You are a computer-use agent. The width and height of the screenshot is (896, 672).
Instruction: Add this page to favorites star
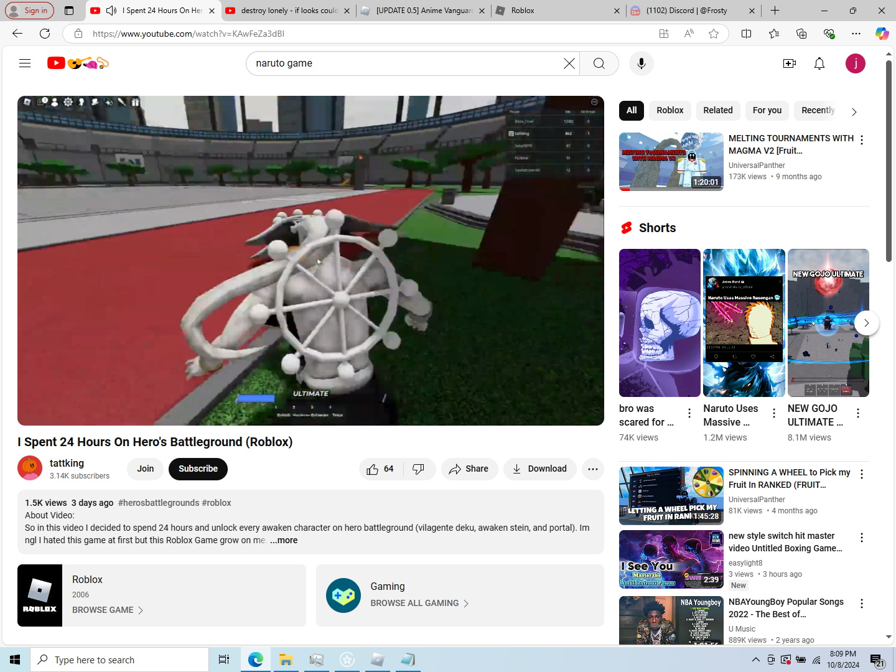click(714, 34)
